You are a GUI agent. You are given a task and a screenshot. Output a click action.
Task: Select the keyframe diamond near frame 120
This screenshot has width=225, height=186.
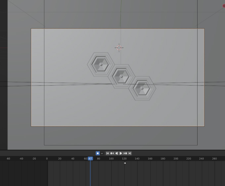pos(125,163)
